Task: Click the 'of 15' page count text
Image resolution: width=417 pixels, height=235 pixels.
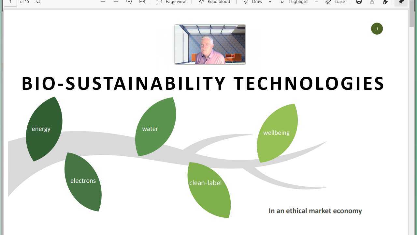Action: (24, 2)
